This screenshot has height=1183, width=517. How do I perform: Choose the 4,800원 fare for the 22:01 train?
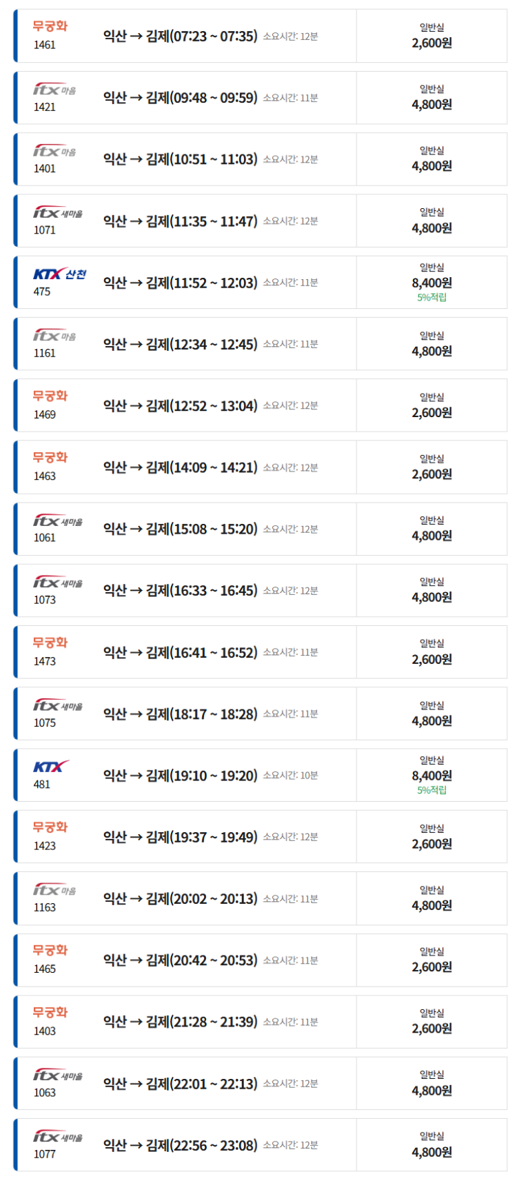[432, 1091]
